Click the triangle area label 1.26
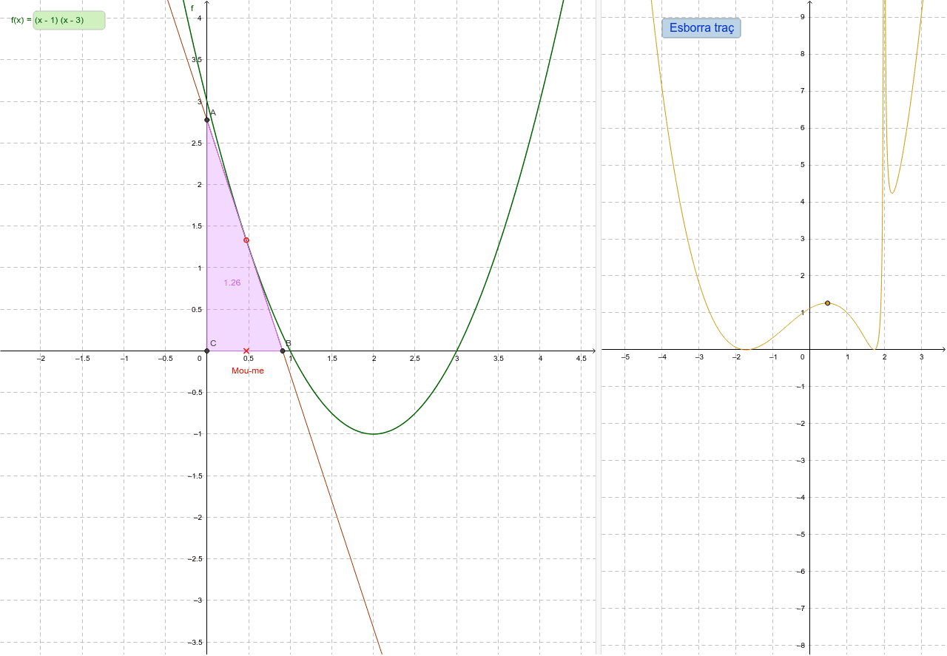 (x=232, y=283)
